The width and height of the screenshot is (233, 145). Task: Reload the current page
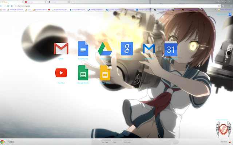(8, 6)
